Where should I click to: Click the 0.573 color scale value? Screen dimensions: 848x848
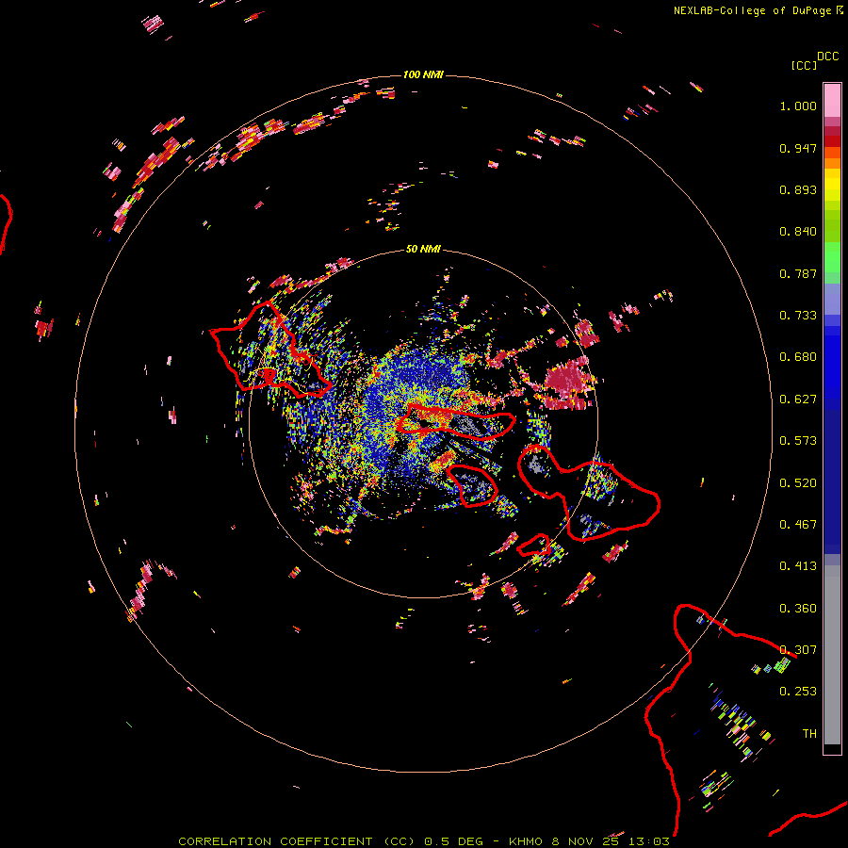click(798, 441)
